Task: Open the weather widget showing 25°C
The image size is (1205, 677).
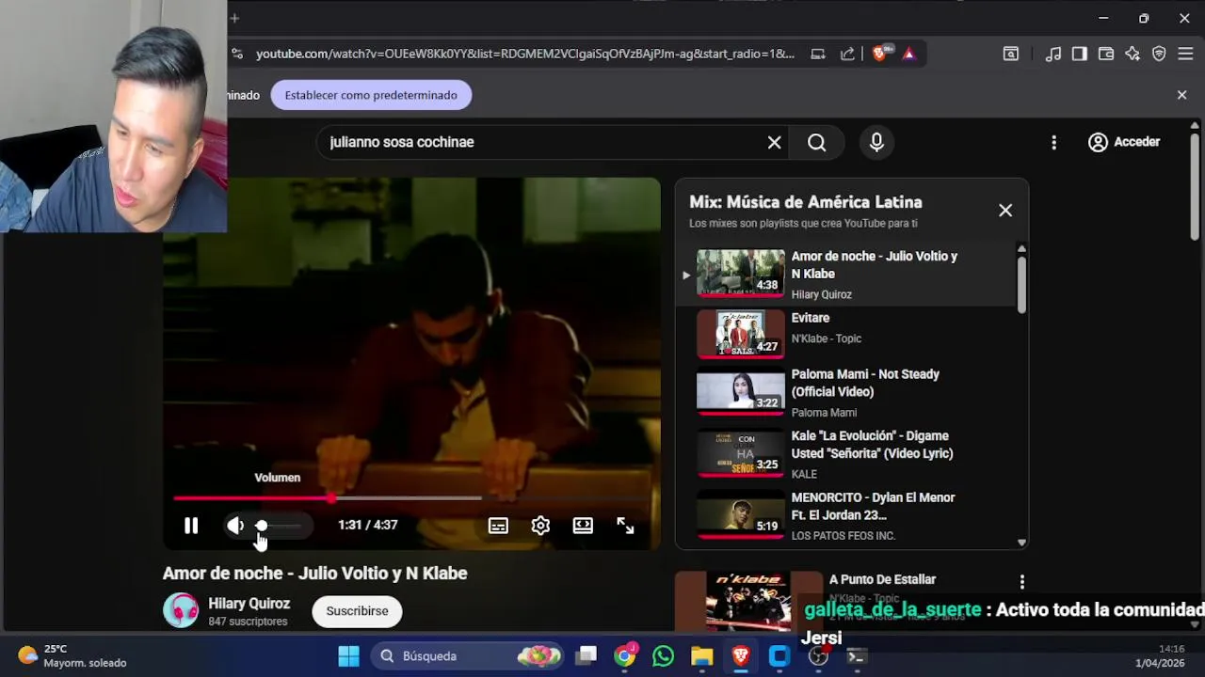Action: click(72, 656)
